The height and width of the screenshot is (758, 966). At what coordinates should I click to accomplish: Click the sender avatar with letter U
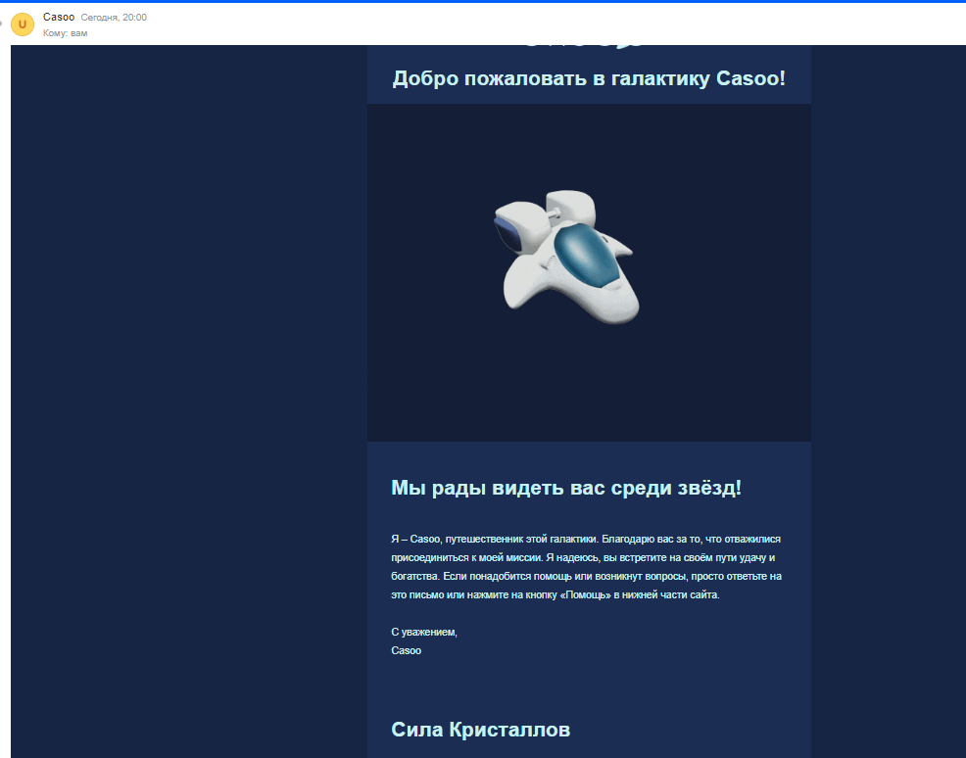click(x=23, y=24)
